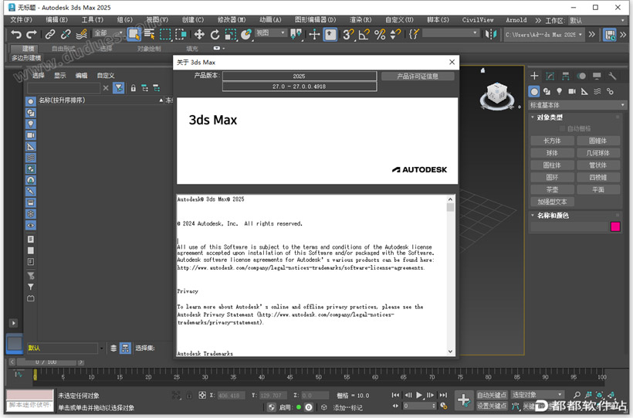This screenshot has height=418, width=633.
Task: Activate the Select Object tool
Action: [x=134, y=34]
